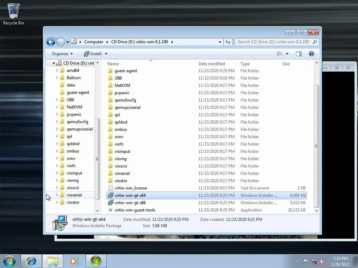Image resolution: width=358 pixels, height=268 pixels.
Task: Select the sriov folder in file list
Action: (x=119, y=137)
